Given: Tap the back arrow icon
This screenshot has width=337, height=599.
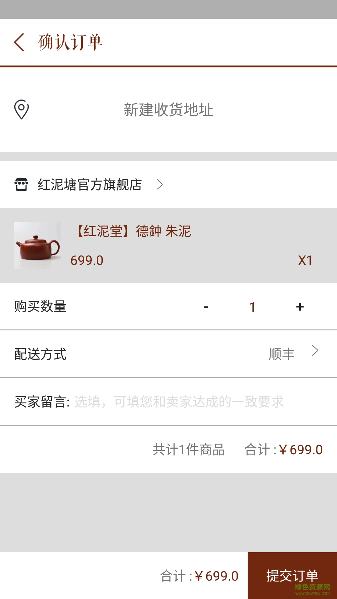Looking at the screenshot, I should [x=19, y=42].
